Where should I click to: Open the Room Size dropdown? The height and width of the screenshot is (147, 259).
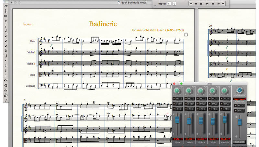pos(240,99)
